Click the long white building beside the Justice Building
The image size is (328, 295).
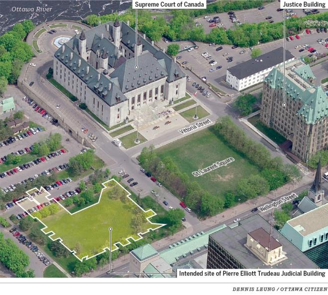(x=253, y=72)
